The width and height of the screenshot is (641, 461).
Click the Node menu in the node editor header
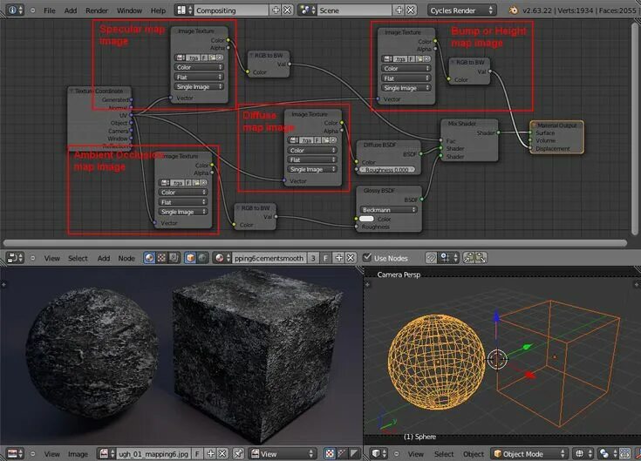point(126,258)
